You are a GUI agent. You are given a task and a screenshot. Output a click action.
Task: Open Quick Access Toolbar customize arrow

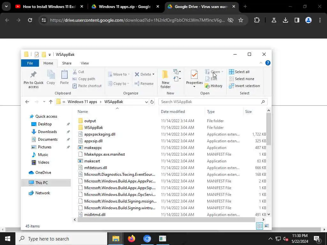pos(49,55)
